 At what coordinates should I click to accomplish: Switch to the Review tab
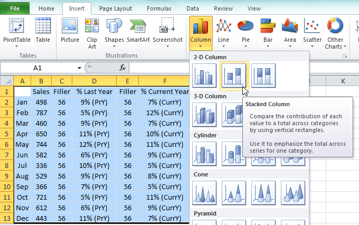pos(223,8)
